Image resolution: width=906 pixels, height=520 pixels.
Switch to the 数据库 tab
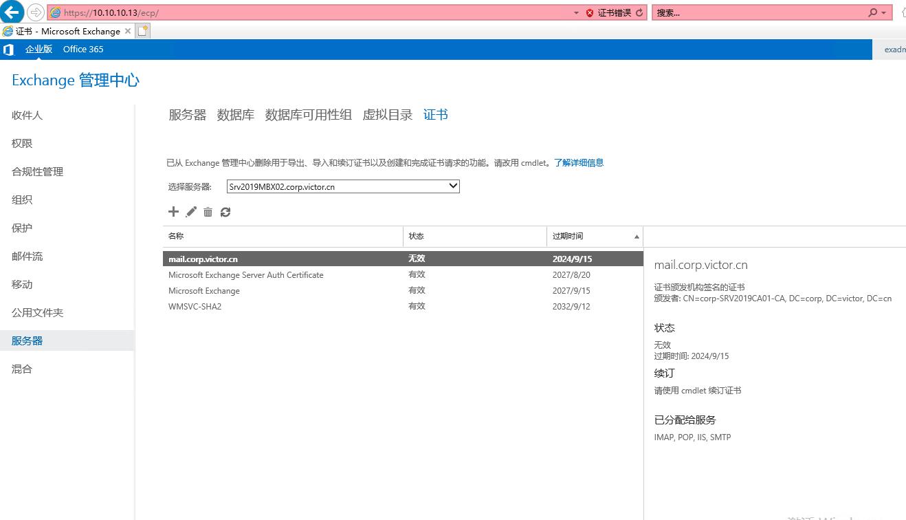236,115
